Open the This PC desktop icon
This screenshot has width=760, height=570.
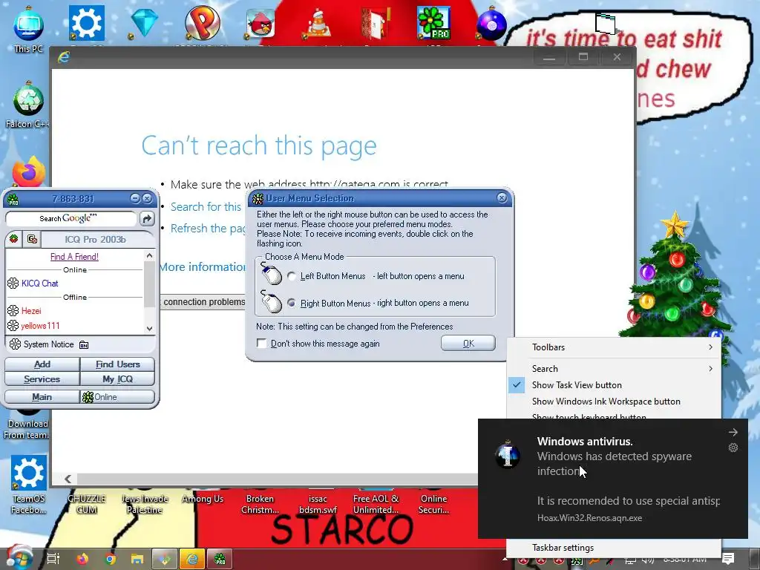point(28,29)
